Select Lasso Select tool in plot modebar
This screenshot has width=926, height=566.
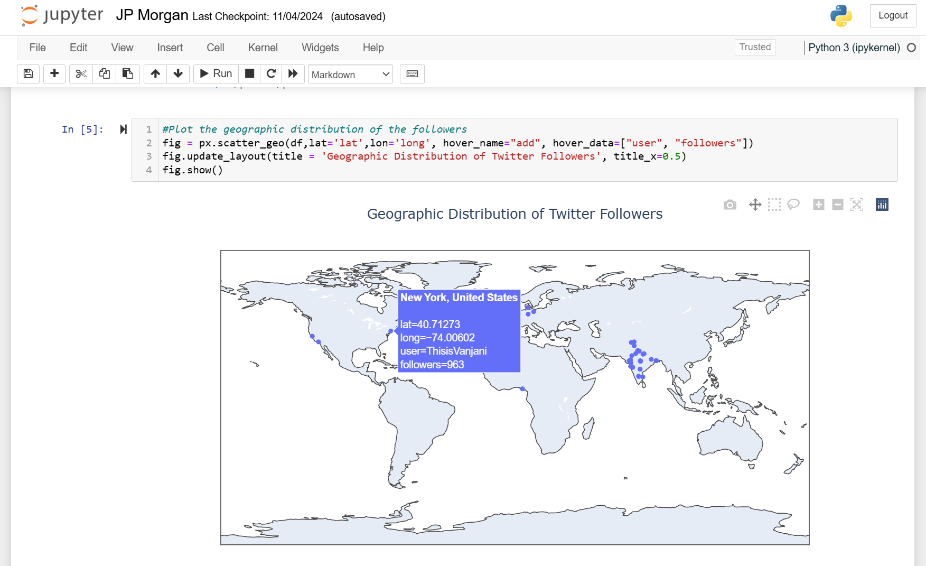(793, 205)
